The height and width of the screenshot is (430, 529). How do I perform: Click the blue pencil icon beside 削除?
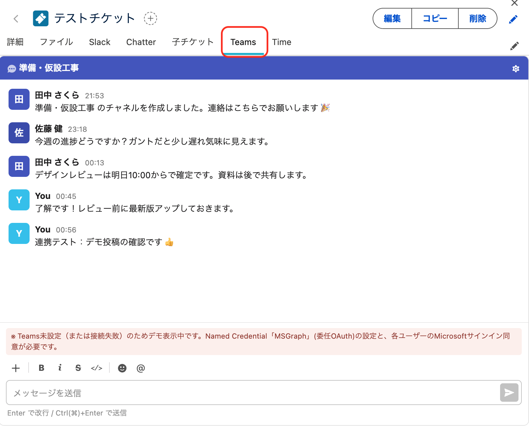point(513,19)
